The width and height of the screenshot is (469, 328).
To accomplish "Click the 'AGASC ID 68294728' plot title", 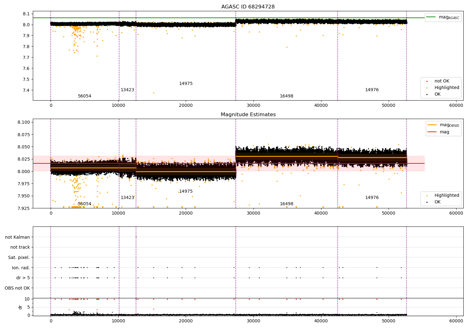I will [x=248, y=7].
